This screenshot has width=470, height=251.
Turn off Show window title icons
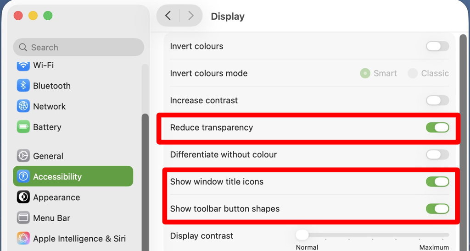[x=437, y=182]
